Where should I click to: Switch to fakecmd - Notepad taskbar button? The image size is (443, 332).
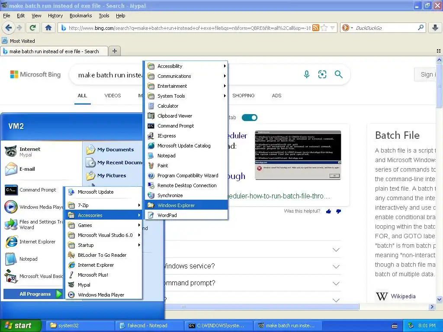point(149,326)
